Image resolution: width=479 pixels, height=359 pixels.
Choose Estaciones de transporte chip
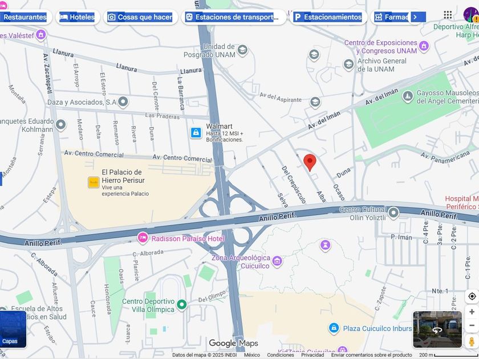(x=234, y=17)
